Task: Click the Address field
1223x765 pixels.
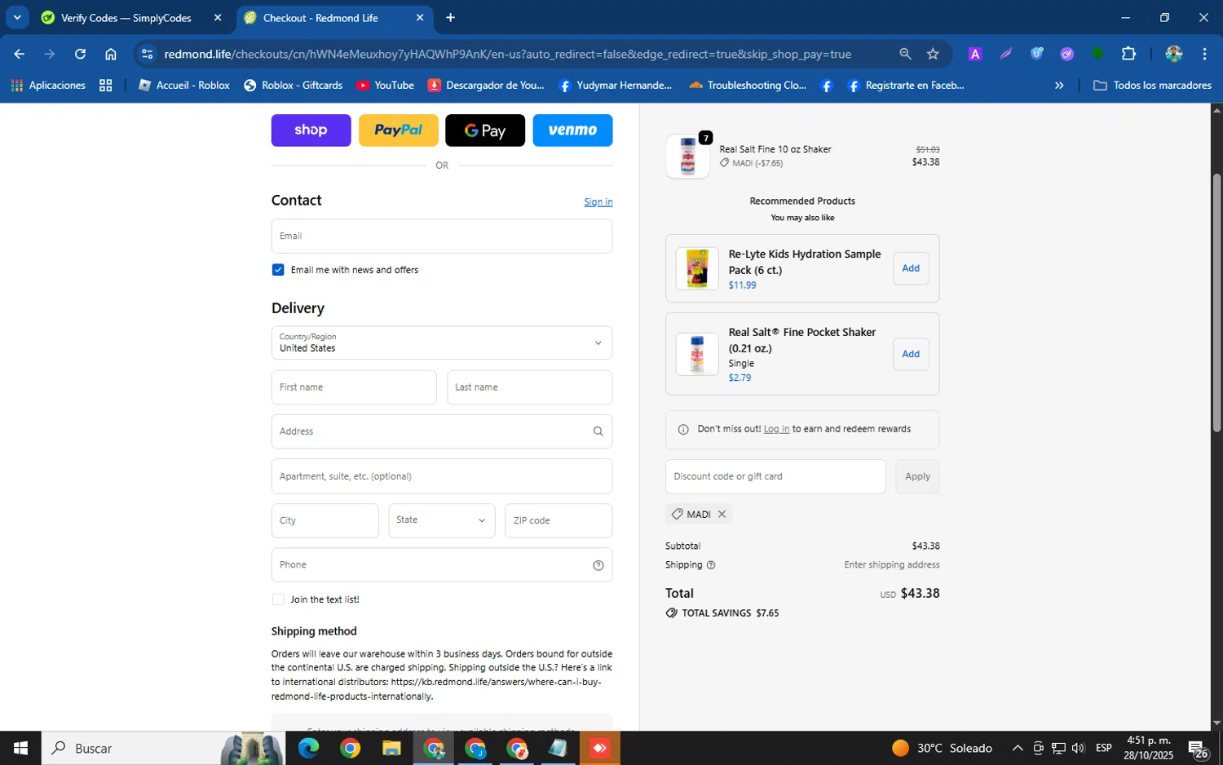Action: (441, 431)
